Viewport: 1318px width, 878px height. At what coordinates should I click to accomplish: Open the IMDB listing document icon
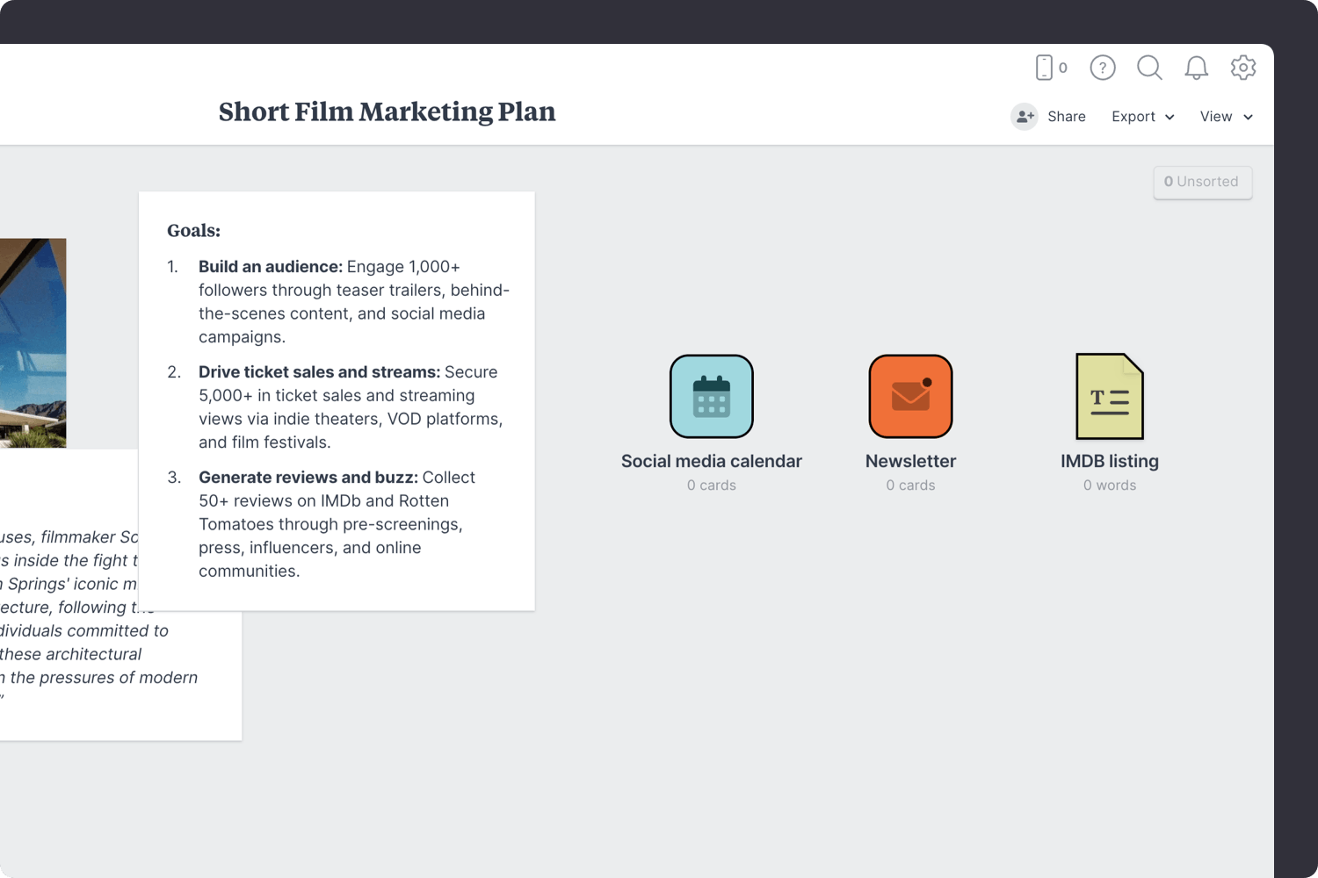pyautogui.click(x=1110, y=396)
